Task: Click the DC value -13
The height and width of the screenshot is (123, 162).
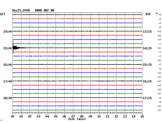Action: click(x=159, y=73)
